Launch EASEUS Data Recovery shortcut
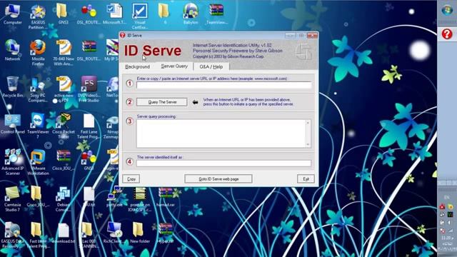The height and width of the screenshot is (257, 457). coord(12,236)
